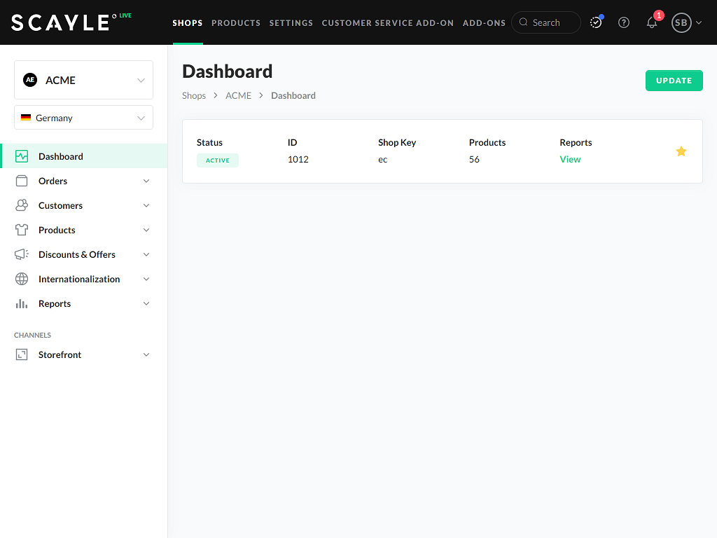Screen dimensions: 717x538
Task: Click the UPDATE button
Action: (674, 80)
